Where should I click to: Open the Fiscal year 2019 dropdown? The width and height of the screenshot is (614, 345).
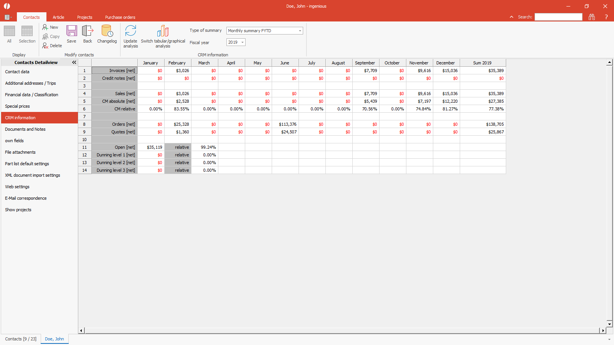pyautogui.click(x=242, y=42)
